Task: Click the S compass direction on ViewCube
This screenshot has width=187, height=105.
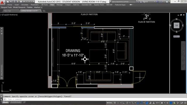Action: point(176,32)
